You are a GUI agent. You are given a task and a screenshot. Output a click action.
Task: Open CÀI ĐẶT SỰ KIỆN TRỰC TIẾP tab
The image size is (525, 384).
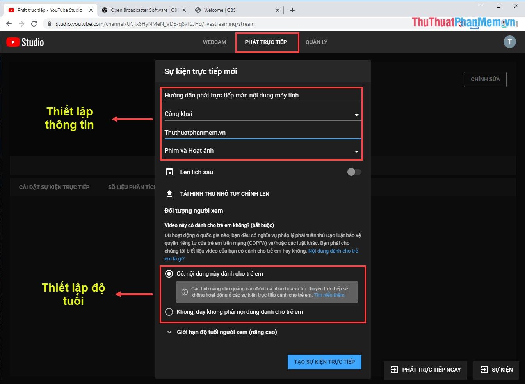(x=54, y=187)
